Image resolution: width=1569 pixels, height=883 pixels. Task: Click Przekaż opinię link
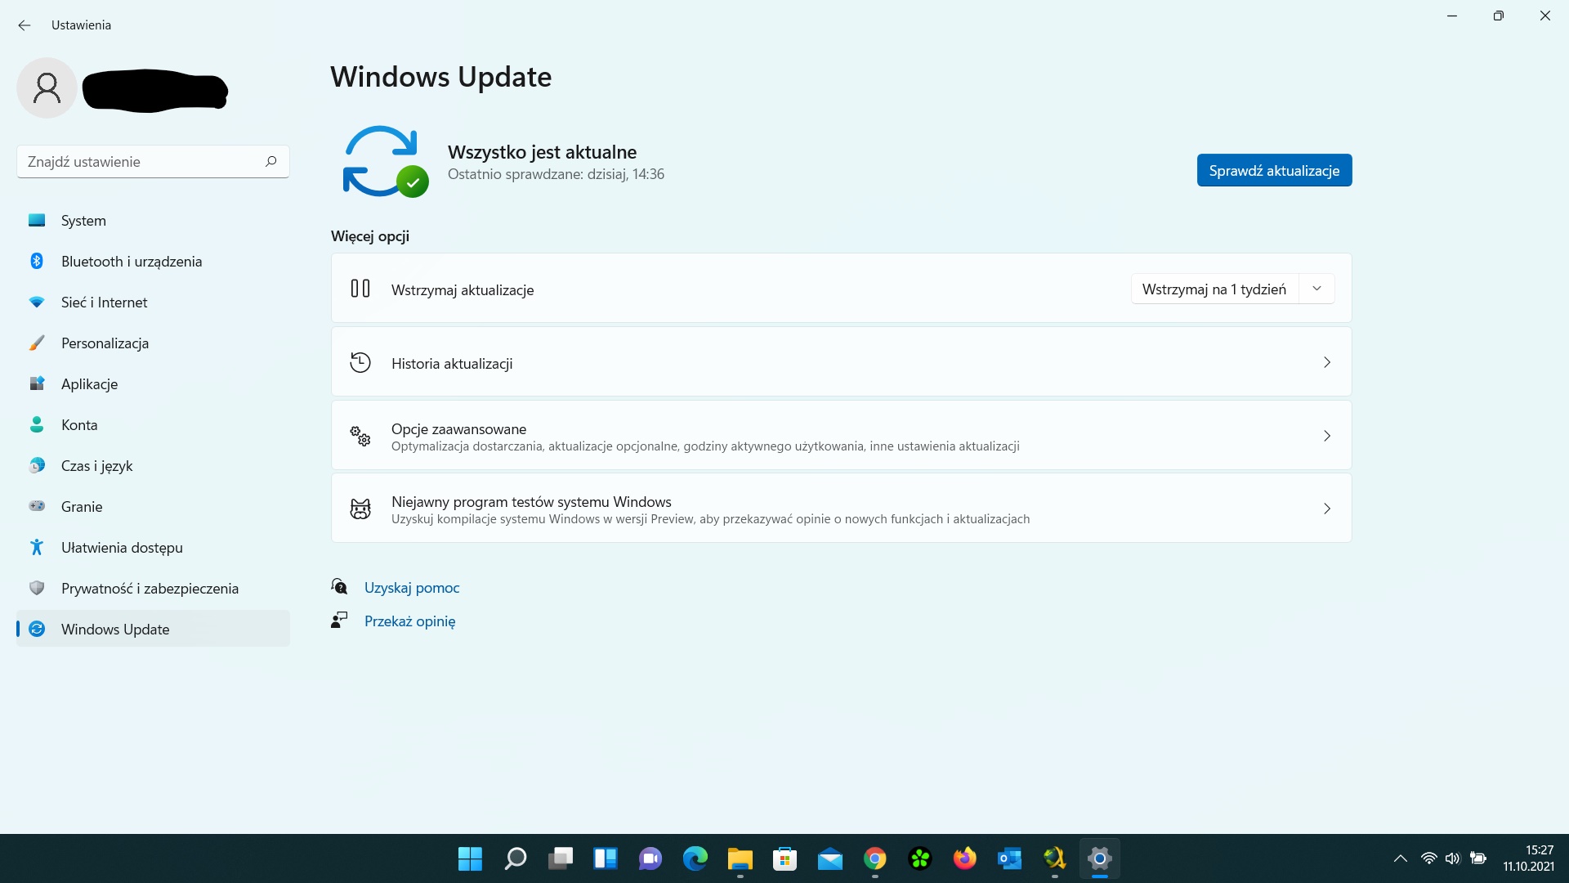click(x=410, y=621)
